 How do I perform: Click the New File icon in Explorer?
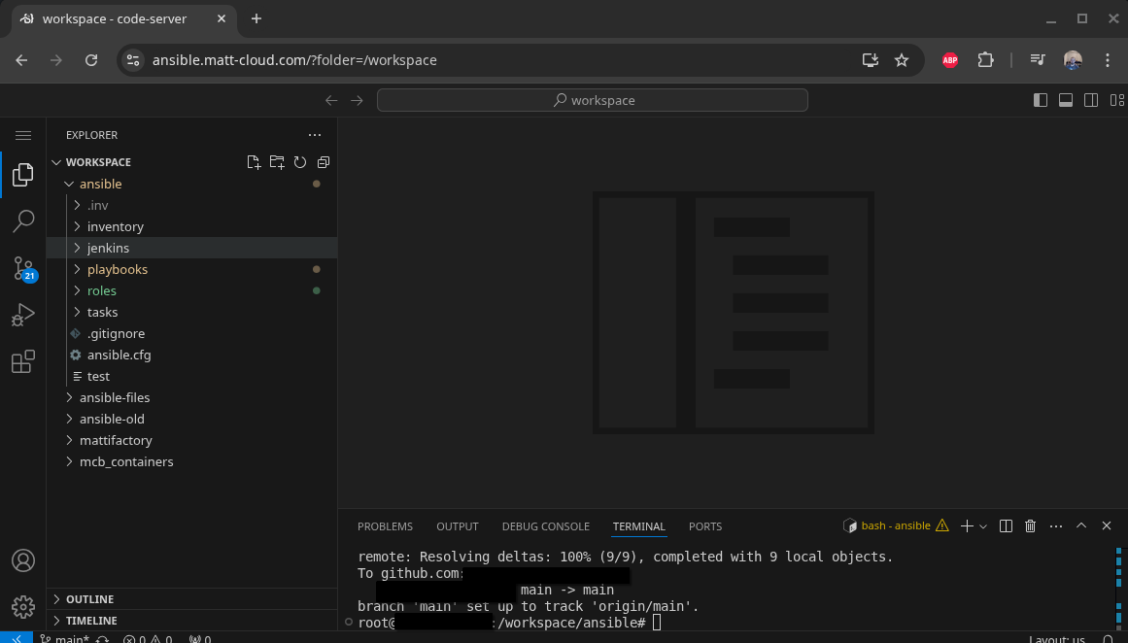254,162
